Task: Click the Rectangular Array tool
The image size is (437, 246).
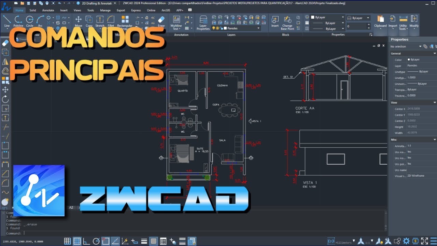Action: [125, 23]
